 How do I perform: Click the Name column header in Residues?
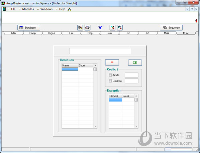pyautogui.click(x=70, y=65)
